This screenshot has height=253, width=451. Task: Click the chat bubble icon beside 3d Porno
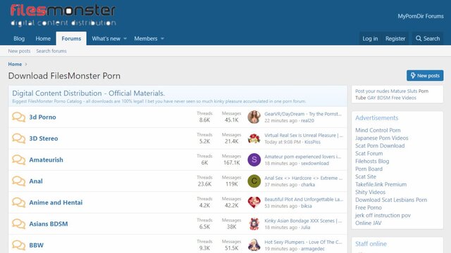pyautogui.click(x=19, y=117)
